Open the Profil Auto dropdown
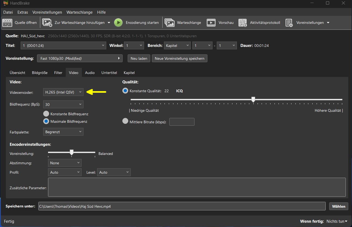The image size is (352, 227). [x=65, y=172]
